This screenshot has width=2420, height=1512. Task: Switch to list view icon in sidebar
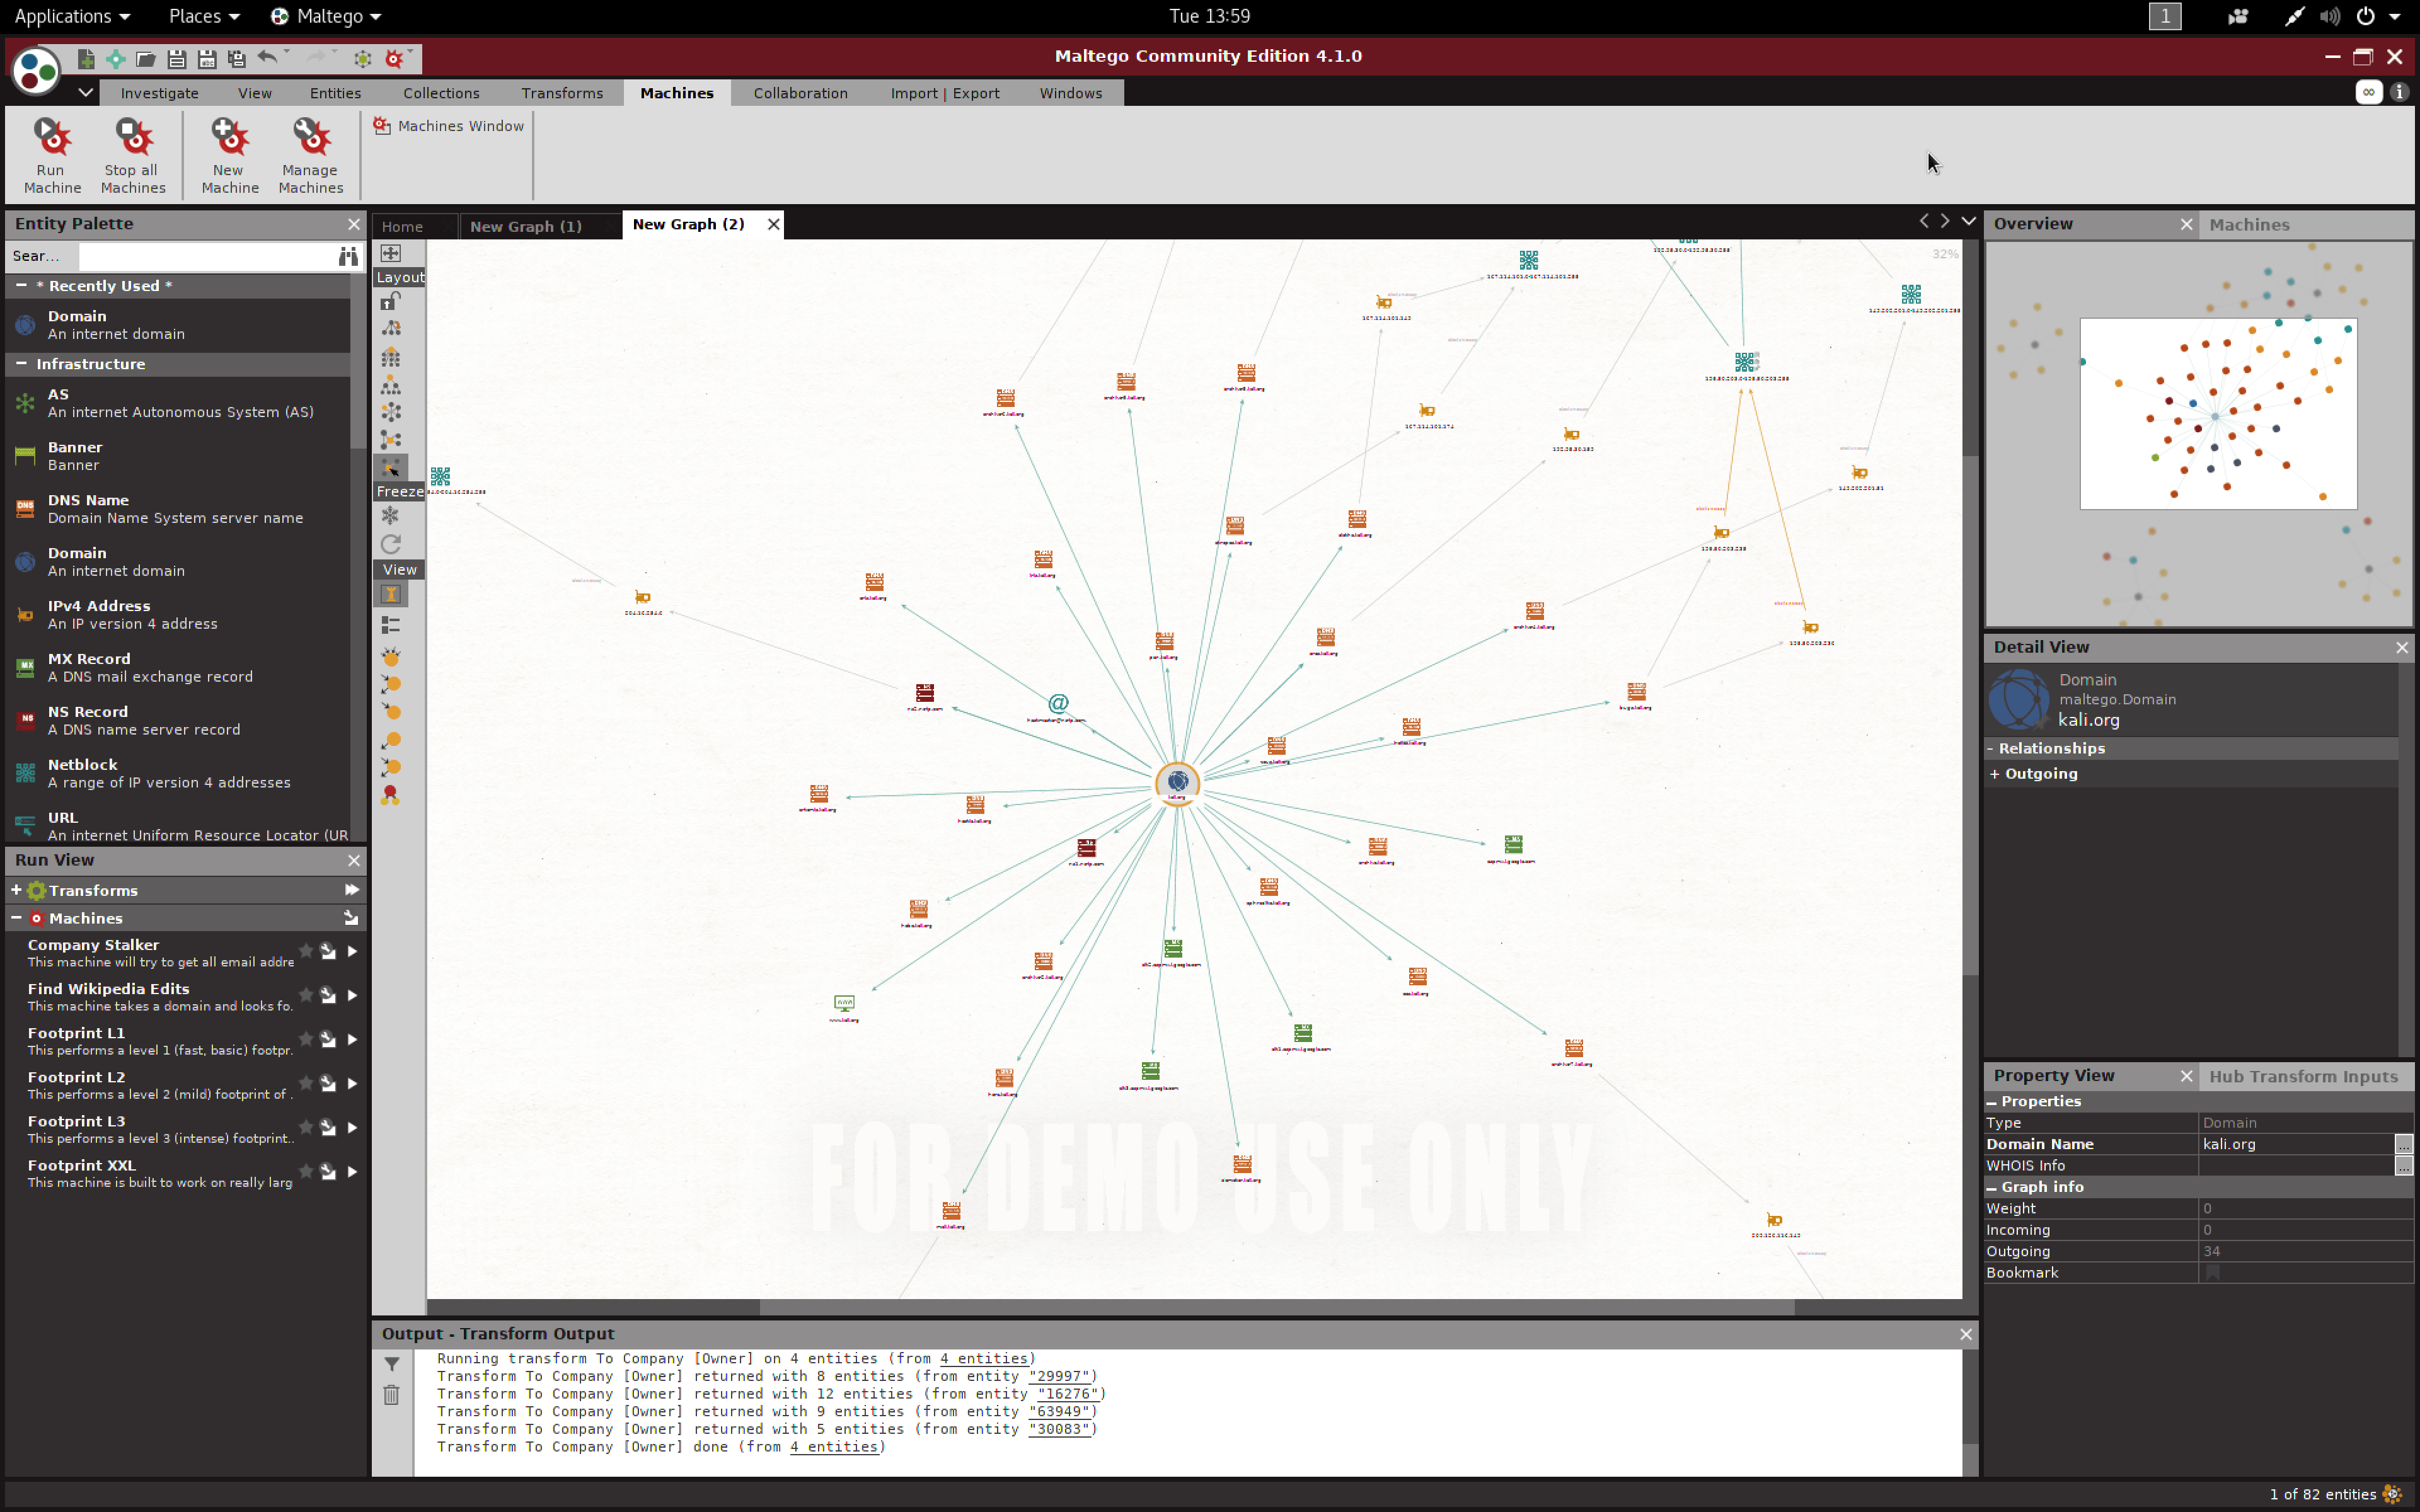point(391,625)
